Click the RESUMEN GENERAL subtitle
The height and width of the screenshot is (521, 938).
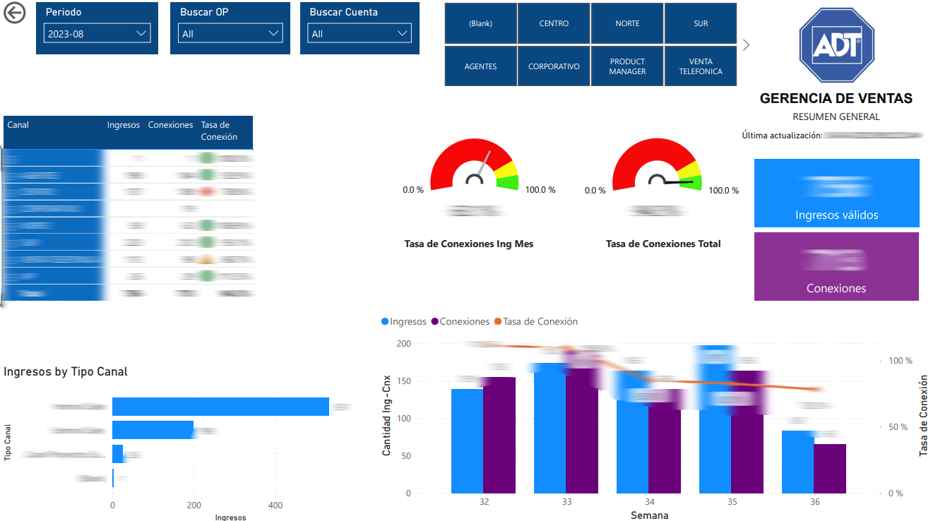pos(836,117)
